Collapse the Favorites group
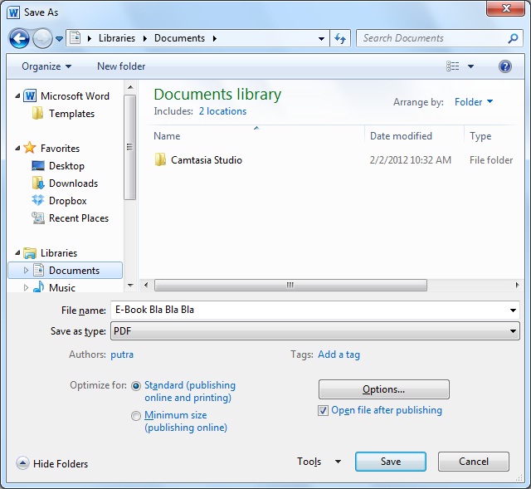Screen dimensions: 531x489 pos(17,148)
